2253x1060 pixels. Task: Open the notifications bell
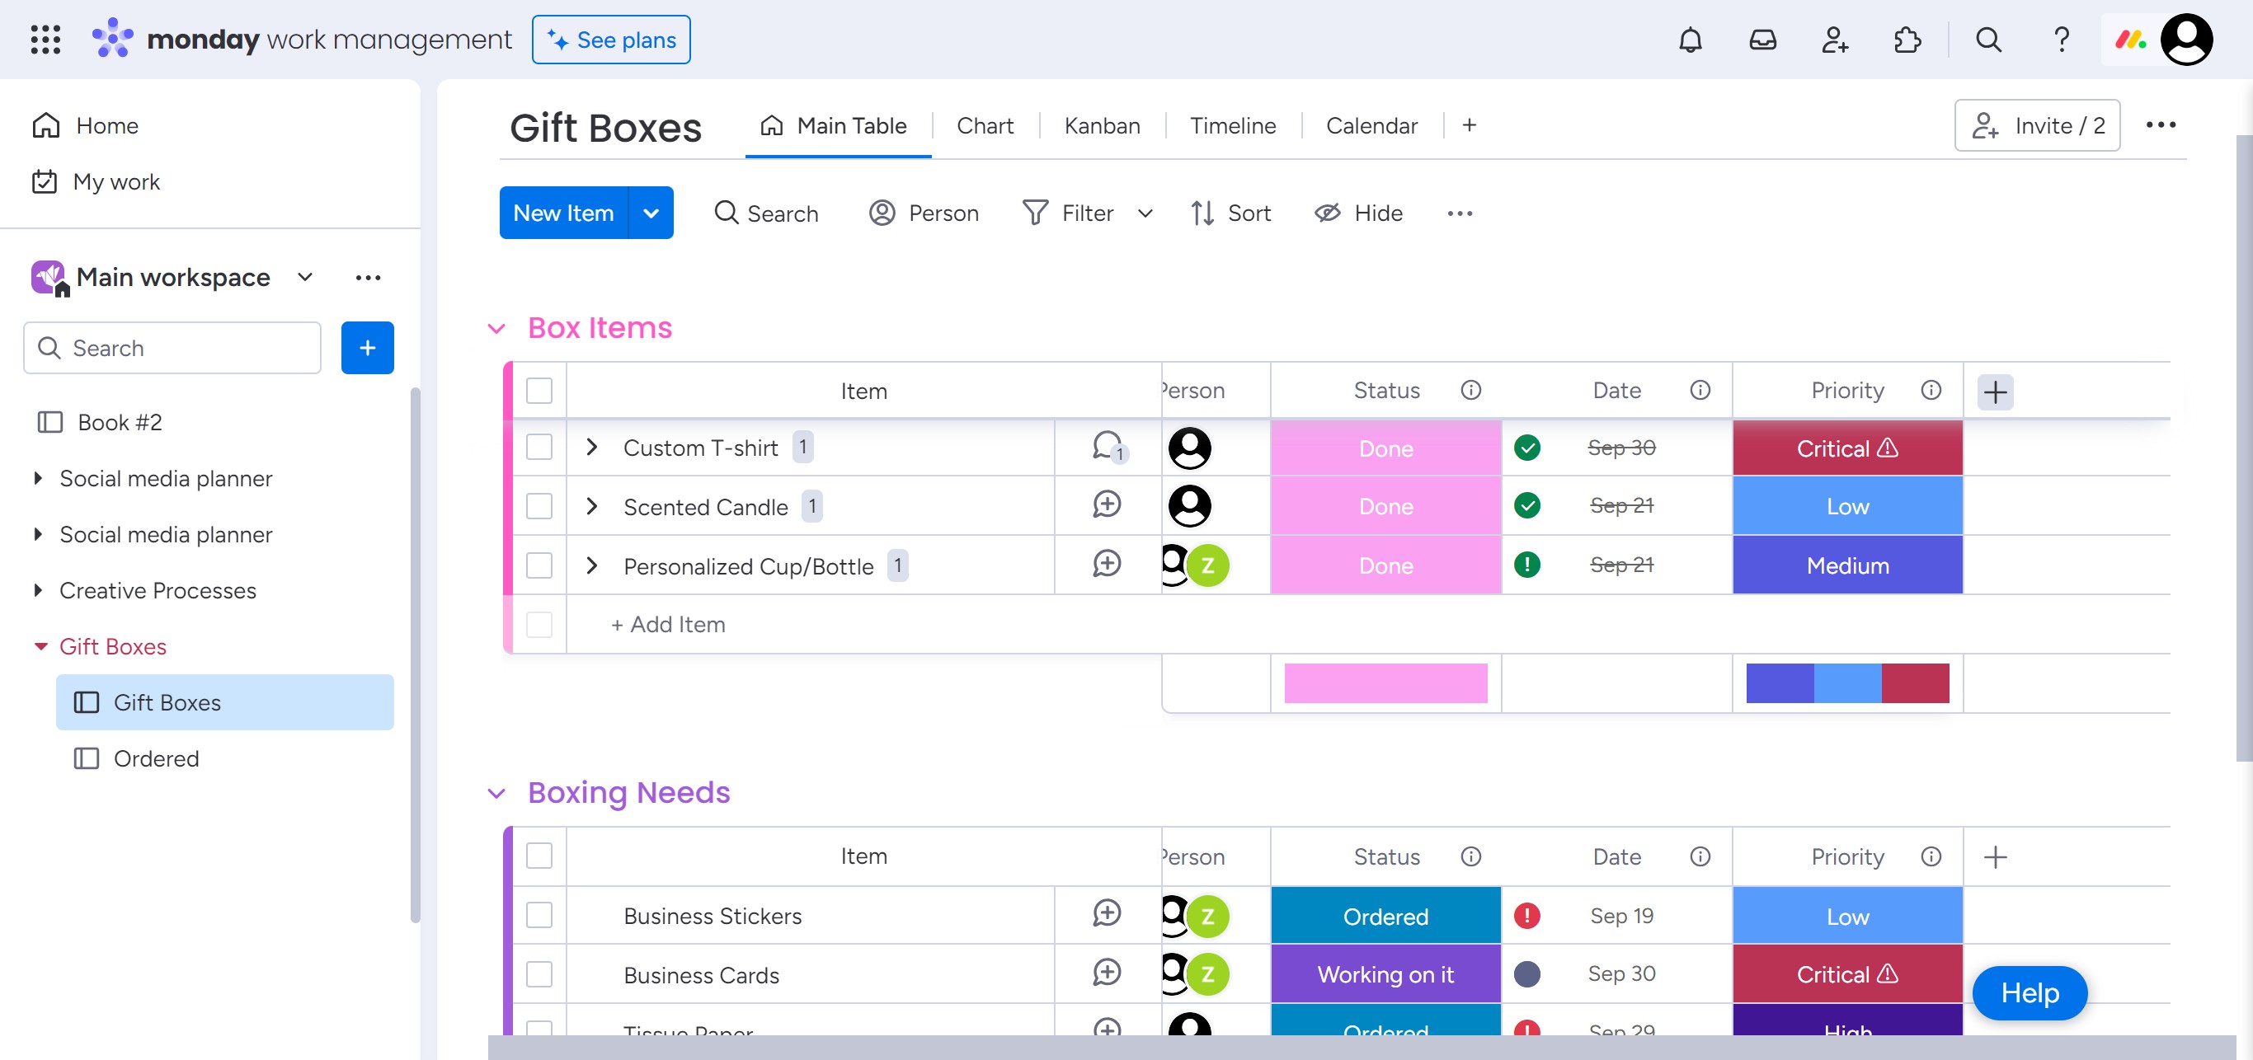pos(1690,40)
